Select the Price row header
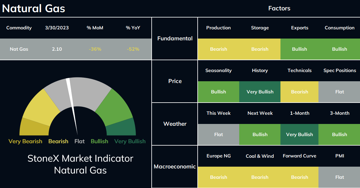Image resolution: width=360 pixels, height=188 pixels. pos(175,81)
